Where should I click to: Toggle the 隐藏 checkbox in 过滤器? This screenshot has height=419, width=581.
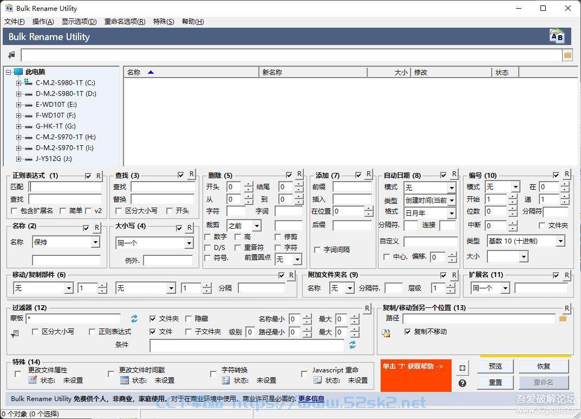click(188, 319)
